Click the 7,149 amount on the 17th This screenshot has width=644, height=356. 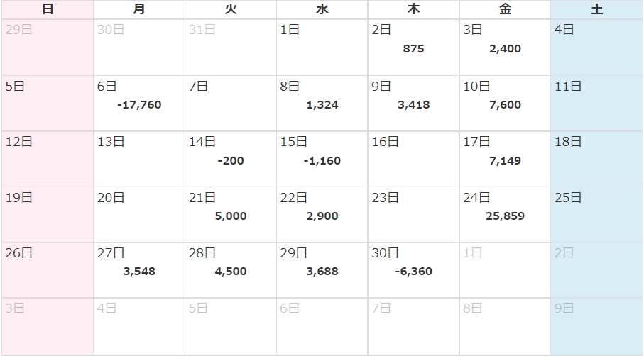click(505, 161)
